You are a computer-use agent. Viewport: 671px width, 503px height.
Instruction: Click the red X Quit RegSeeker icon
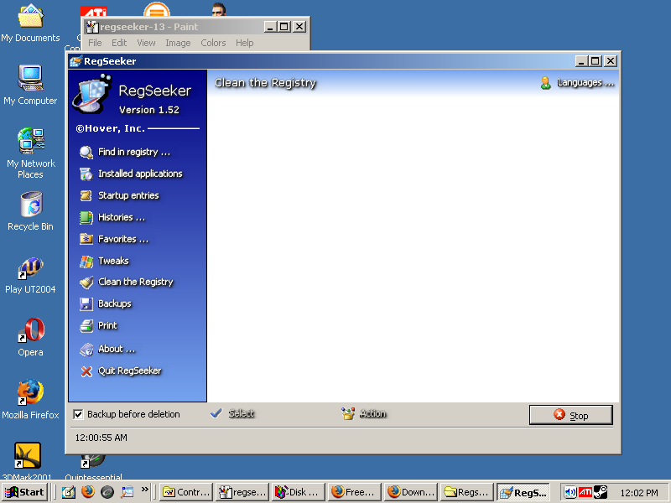(x=86, y=371)
